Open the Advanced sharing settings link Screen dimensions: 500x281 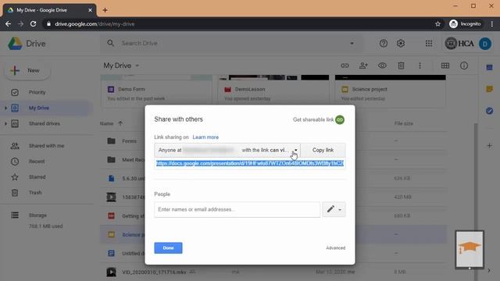(335, 248)
